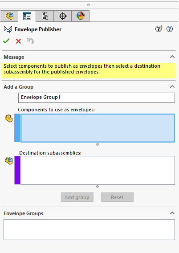Click the What's New help icon
The width and height of the screenshot is (179, 253).
click(x=159, y=29)
